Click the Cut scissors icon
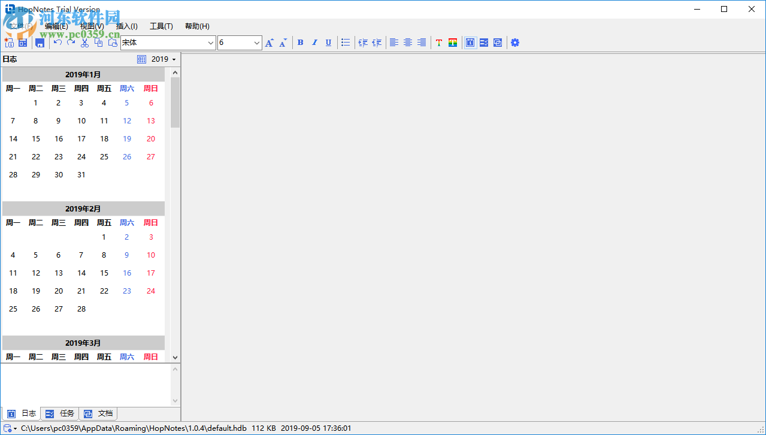Screen dimensions: 766x435 coord(84,43)
